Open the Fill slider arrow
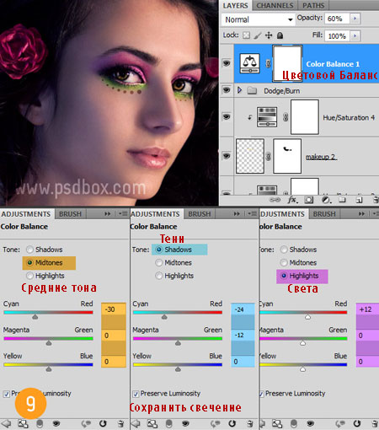 coord(355,36)
